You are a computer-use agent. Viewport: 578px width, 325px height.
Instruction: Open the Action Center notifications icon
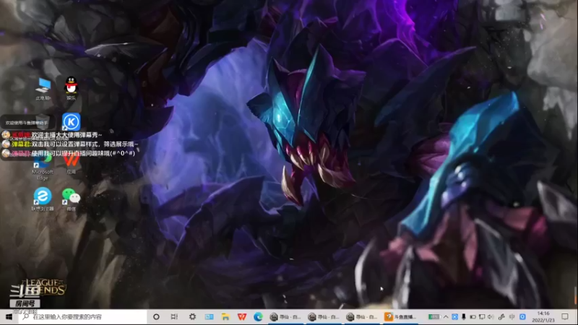click(x=565, y=316)
